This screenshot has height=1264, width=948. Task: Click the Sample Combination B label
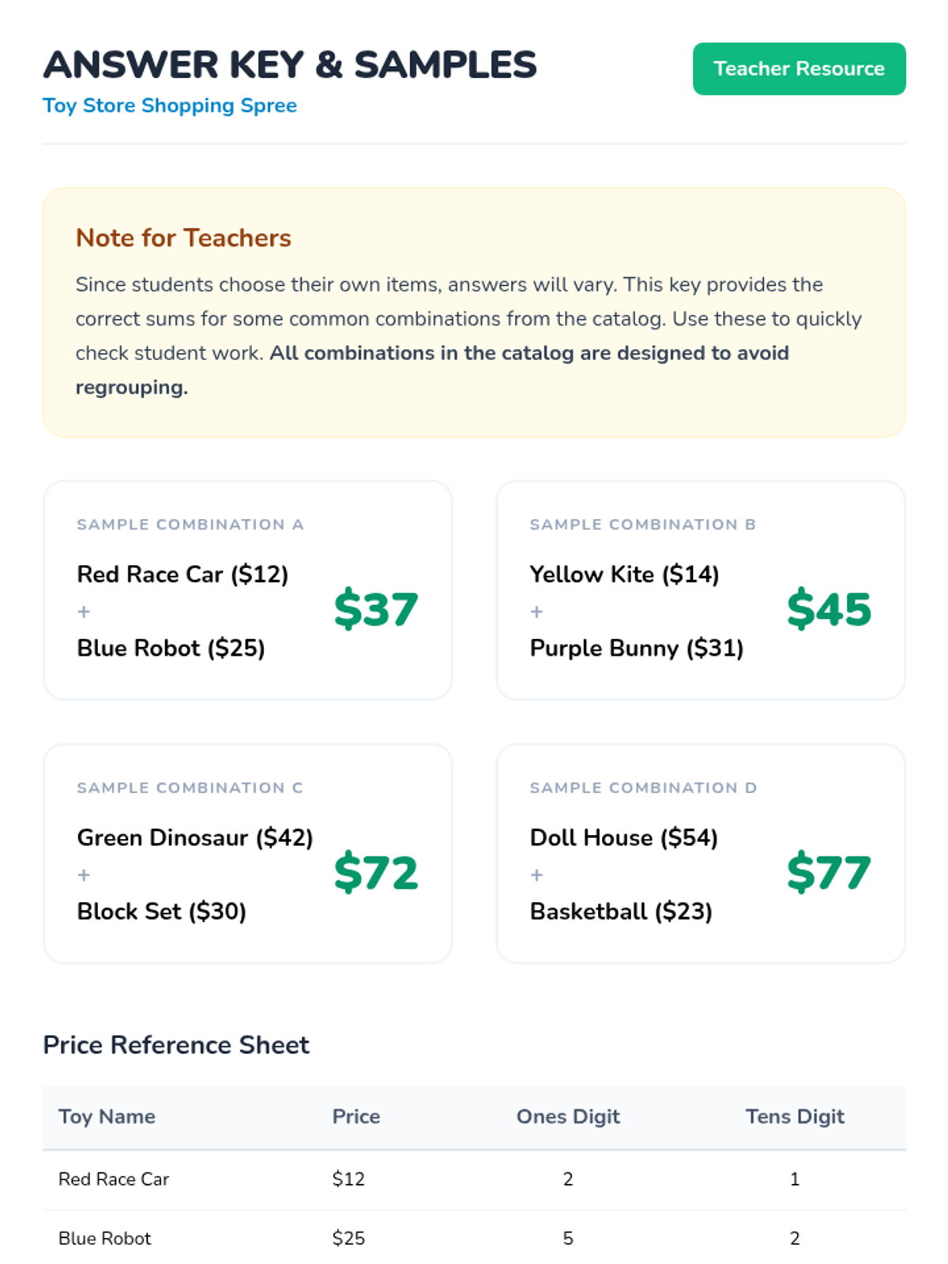click(x=643, y=525)
